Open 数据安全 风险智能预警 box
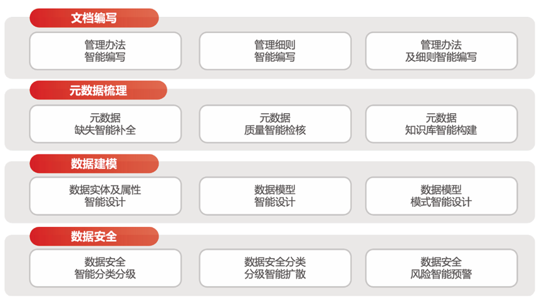The image size is (542, 300). (441, 269)
